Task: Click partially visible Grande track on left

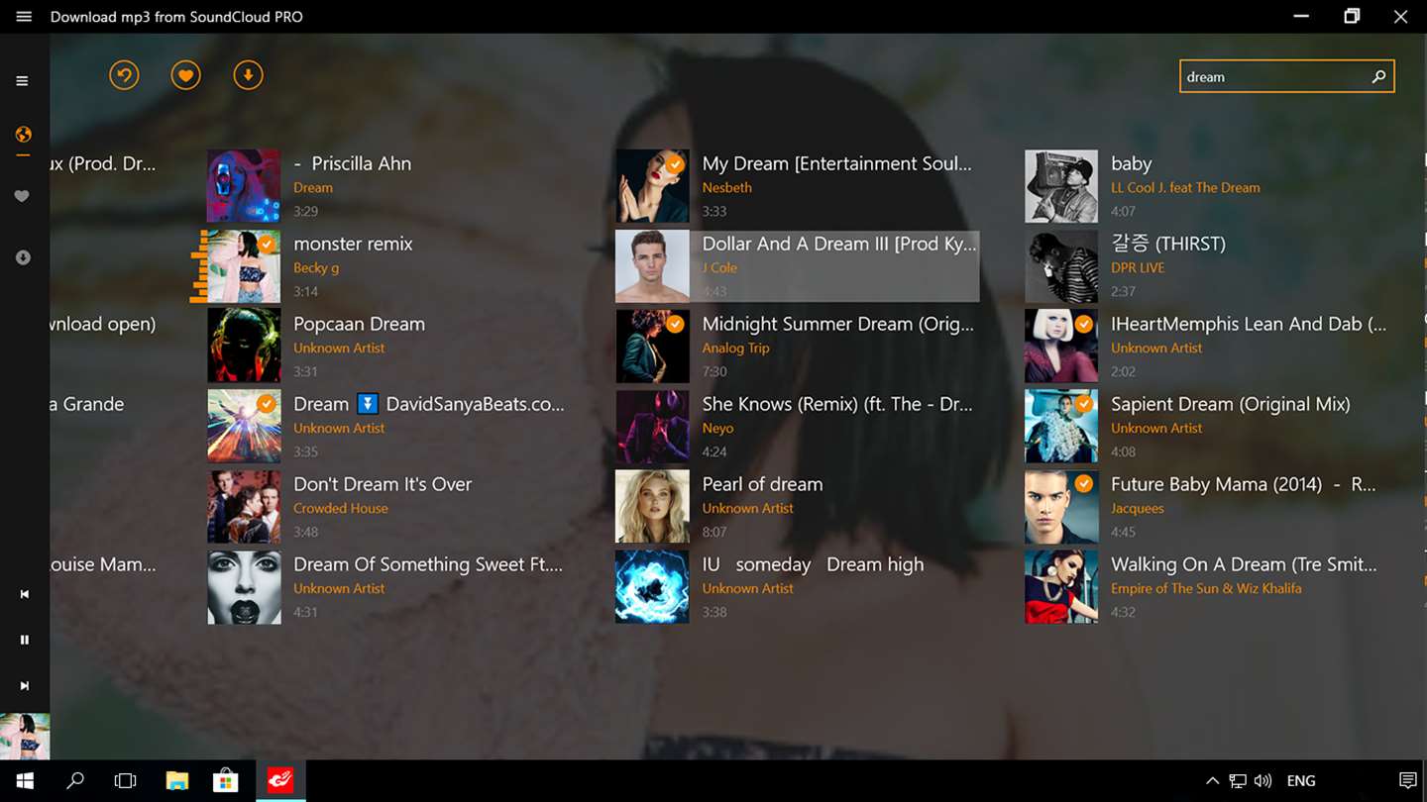Action: 88,404
